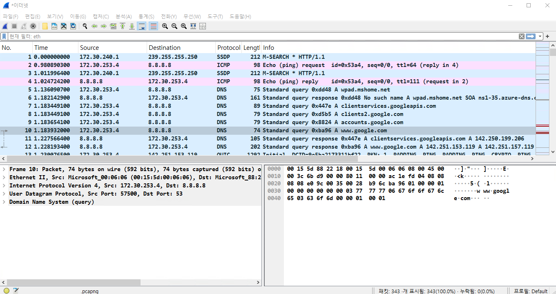Open expert information yellow circle icon
The width and height of the screenshot is (556, 294).
6,291
